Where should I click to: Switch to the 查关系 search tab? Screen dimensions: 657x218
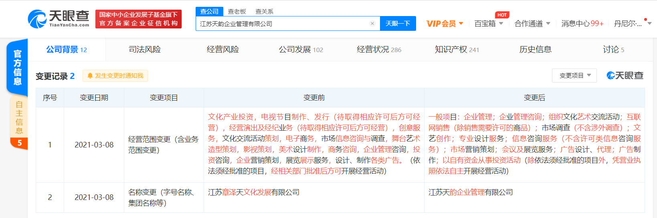tap(265, 11)
